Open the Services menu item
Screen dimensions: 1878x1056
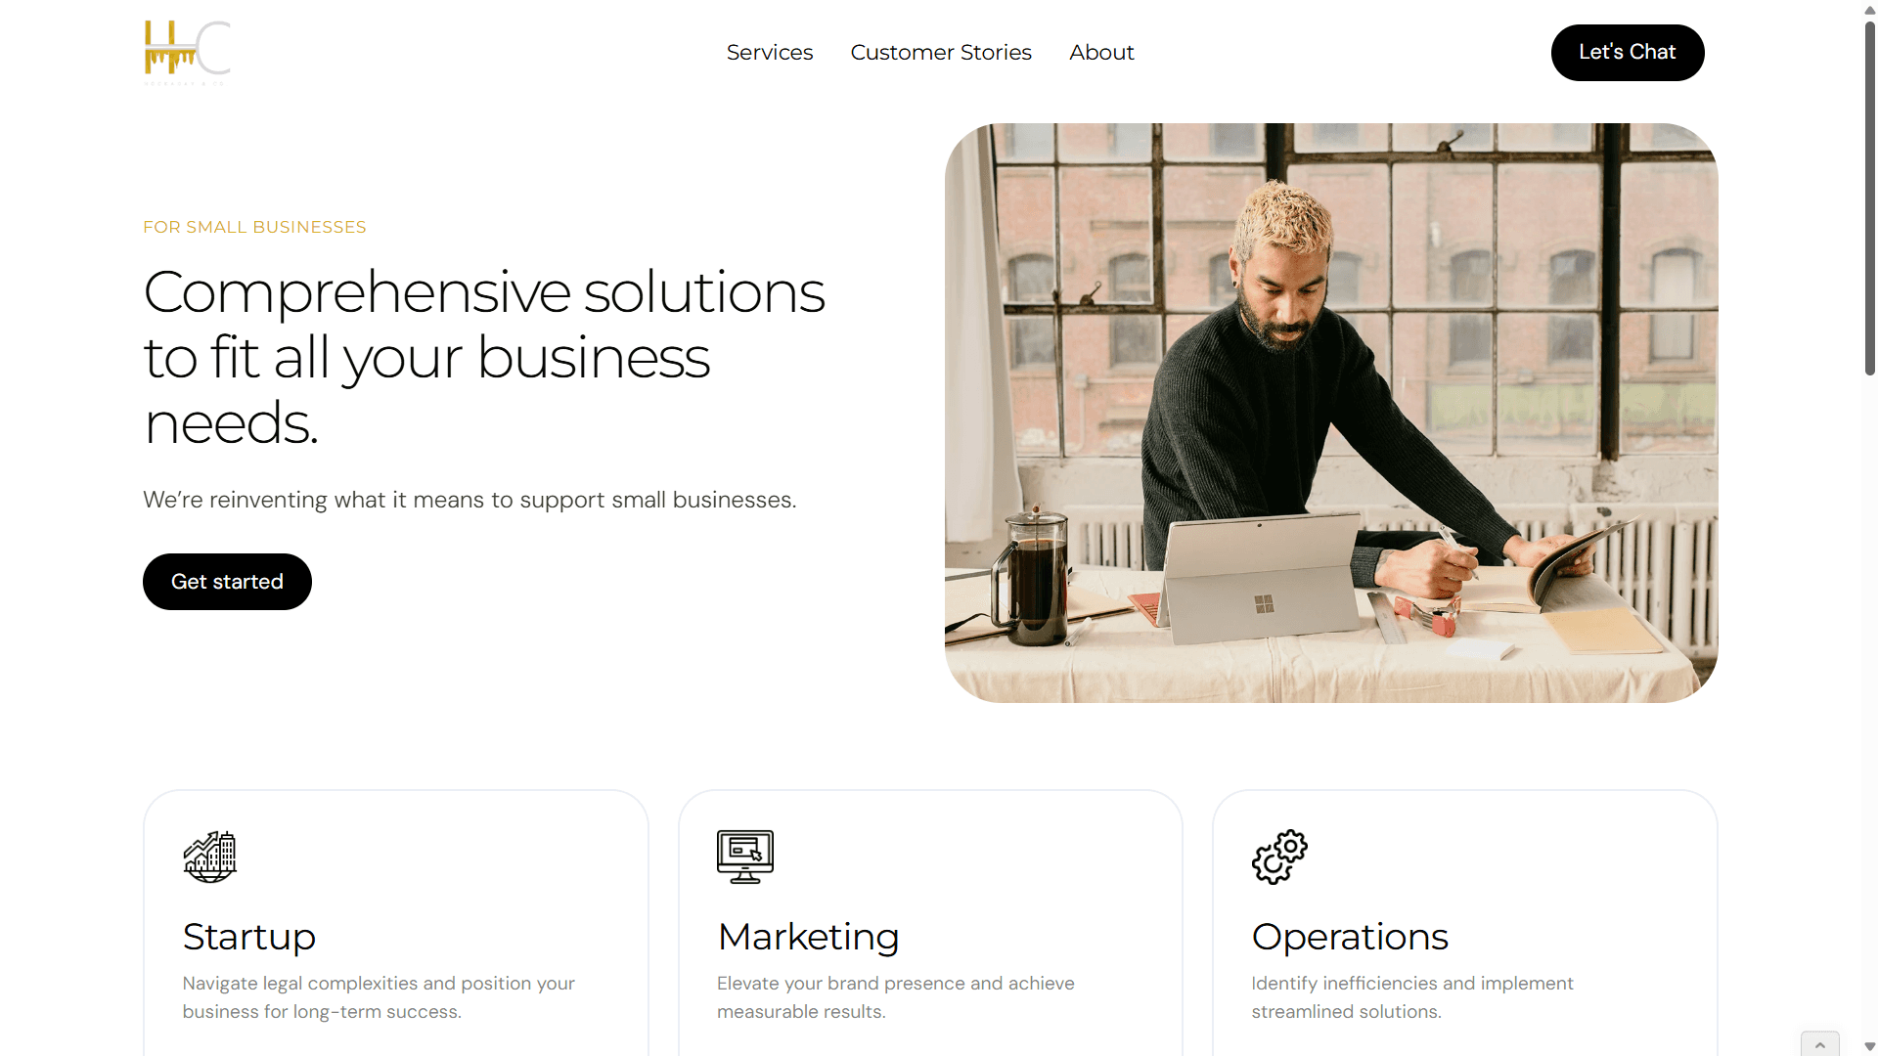click(x=770, y=53)
